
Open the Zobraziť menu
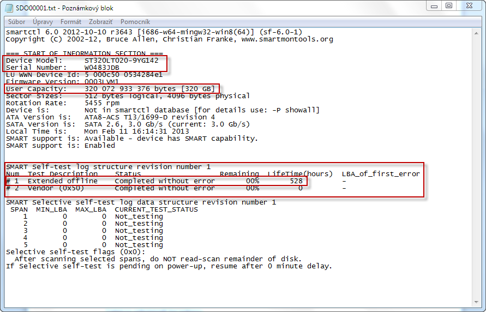[101, 22]
